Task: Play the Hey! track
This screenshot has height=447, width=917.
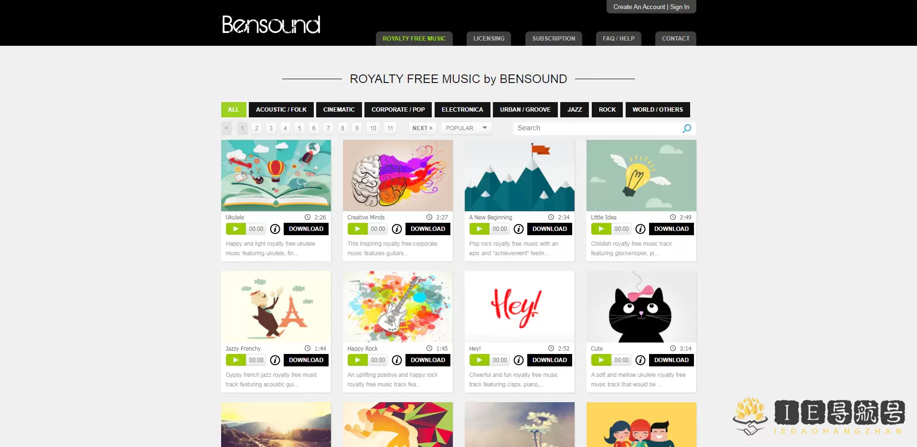Action: [479, 360]
